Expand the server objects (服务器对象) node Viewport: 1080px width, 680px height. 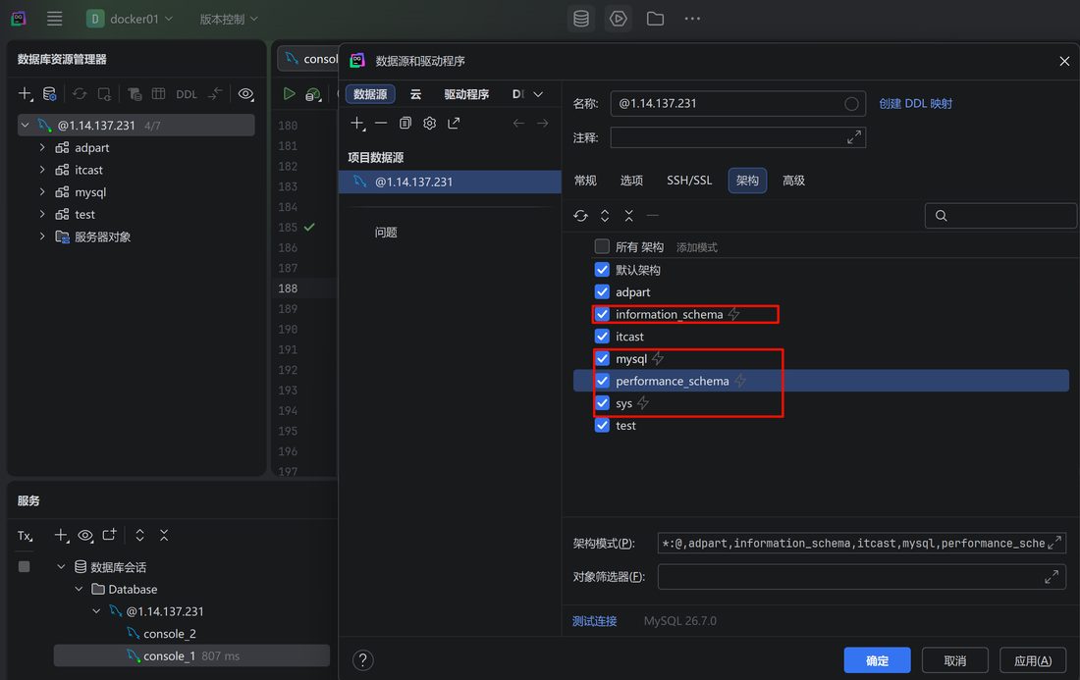42,236
